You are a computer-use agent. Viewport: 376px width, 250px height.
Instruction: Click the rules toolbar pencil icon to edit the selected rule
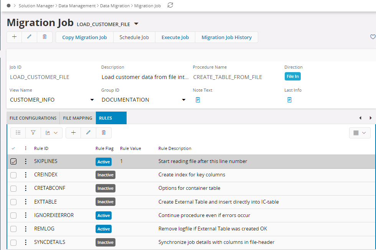[88, 133]
